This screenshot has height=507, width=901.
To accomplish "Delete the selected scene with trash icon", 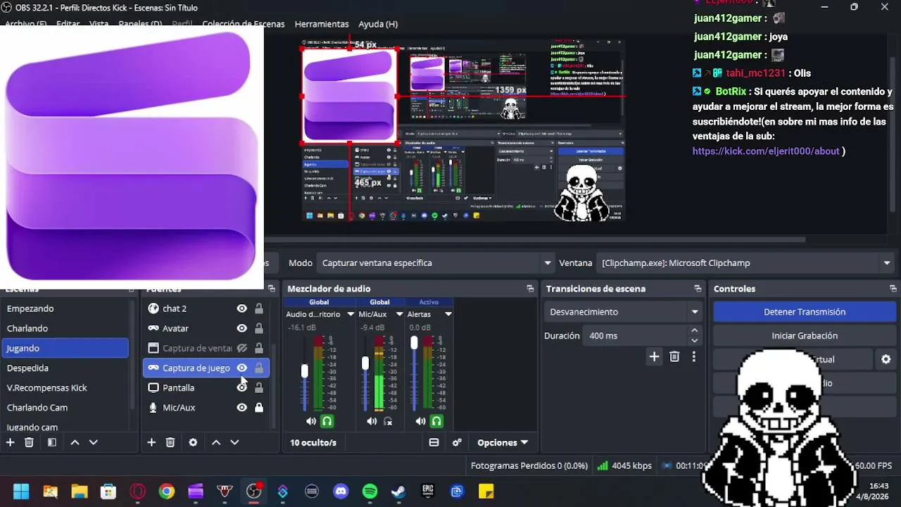I will [x=29, y=442].
